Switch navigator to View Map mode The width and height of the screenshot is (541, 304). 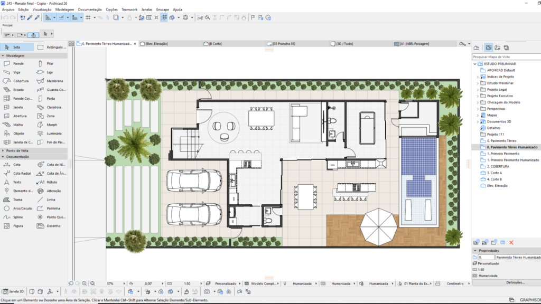489,47
